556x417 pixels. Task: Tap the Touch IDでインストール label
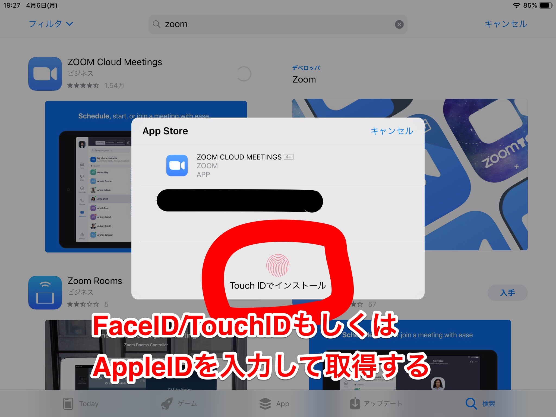point(277,286)
